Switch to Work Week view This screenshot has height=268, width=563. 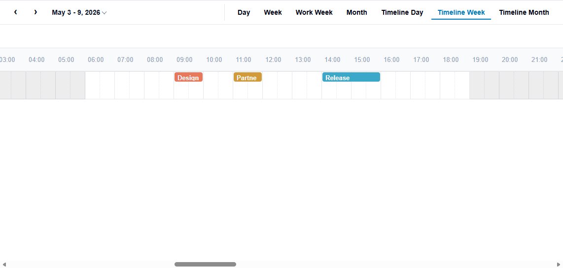pos(314,13)
